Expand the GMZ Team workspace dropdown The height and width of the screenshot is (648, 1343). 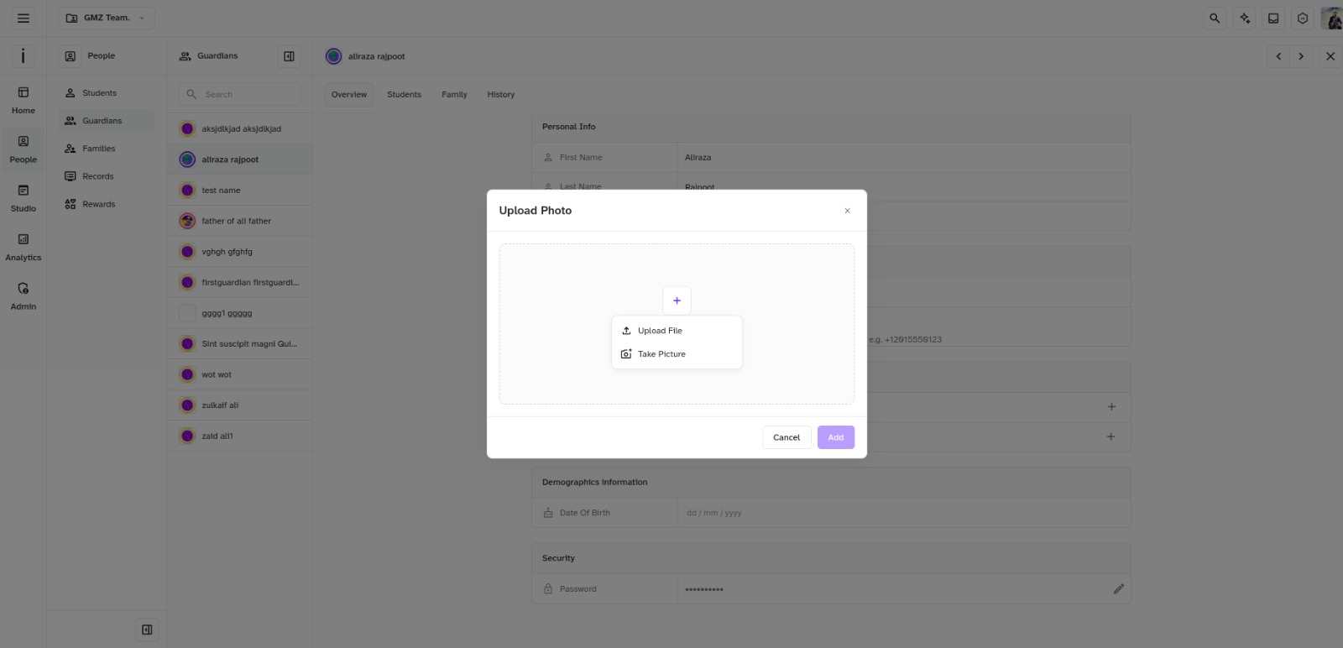[x=107, y=18]
